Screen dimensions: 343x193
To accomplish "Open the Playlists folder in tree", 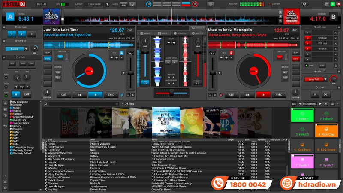I will (16, 129).
